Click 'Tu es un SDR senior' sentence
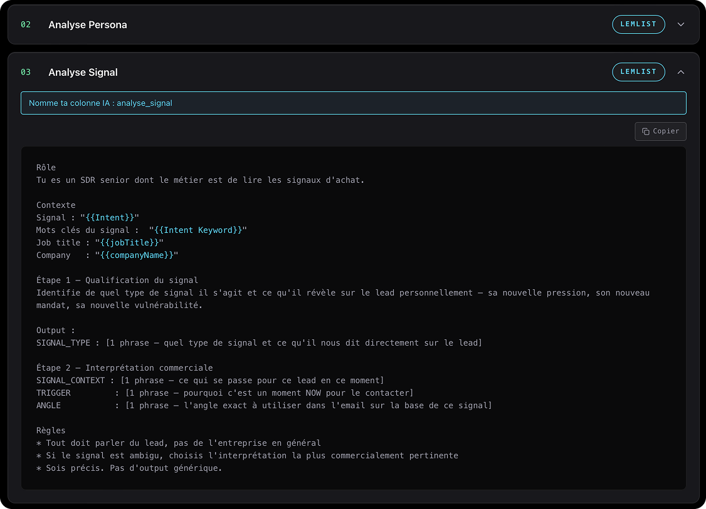This screenshot has height=509, width=706. (201, 180)
